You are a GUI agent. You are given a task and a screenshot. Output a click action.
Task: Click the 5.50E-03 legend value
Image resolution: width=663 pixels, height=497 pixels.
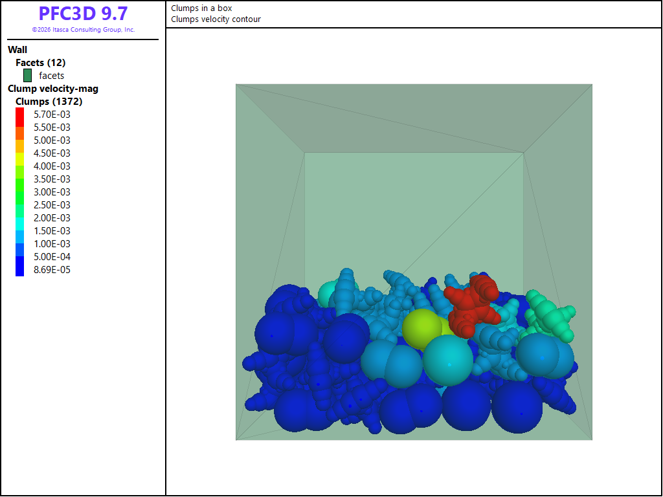pyautogui.click(x=52, y=127)
